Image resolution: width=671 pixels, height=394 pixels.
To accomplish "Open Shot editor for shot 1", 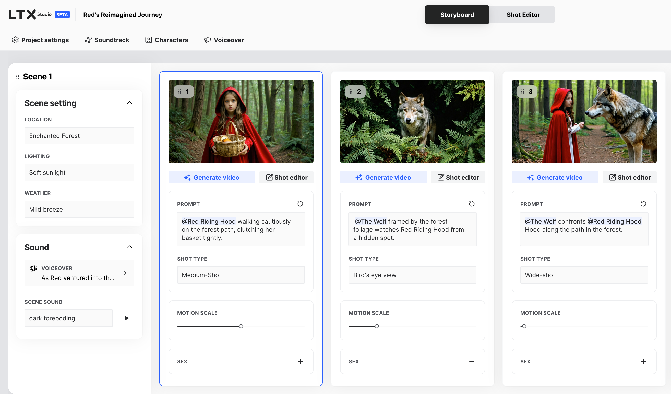I will (x=286, y=177).
